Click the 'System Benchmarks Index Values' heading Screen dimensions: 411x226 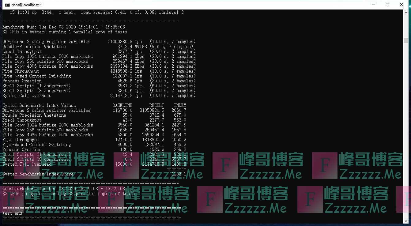pos(39,106)
